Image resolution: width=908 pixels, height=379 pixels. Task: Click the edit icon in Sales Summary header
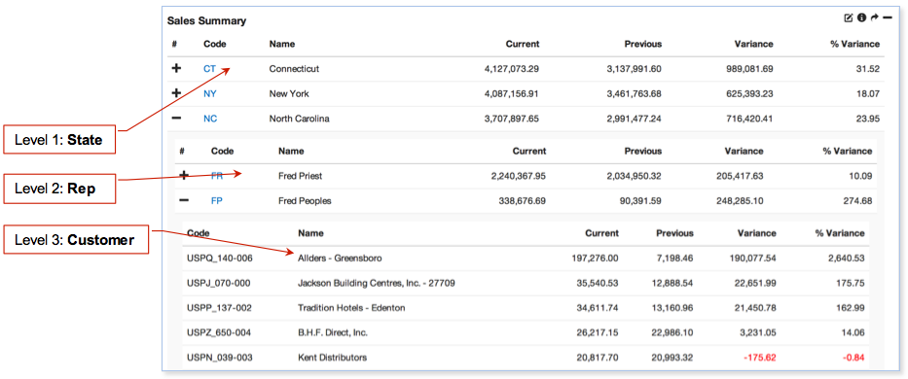pyautogui.click(x=849, y=17)
